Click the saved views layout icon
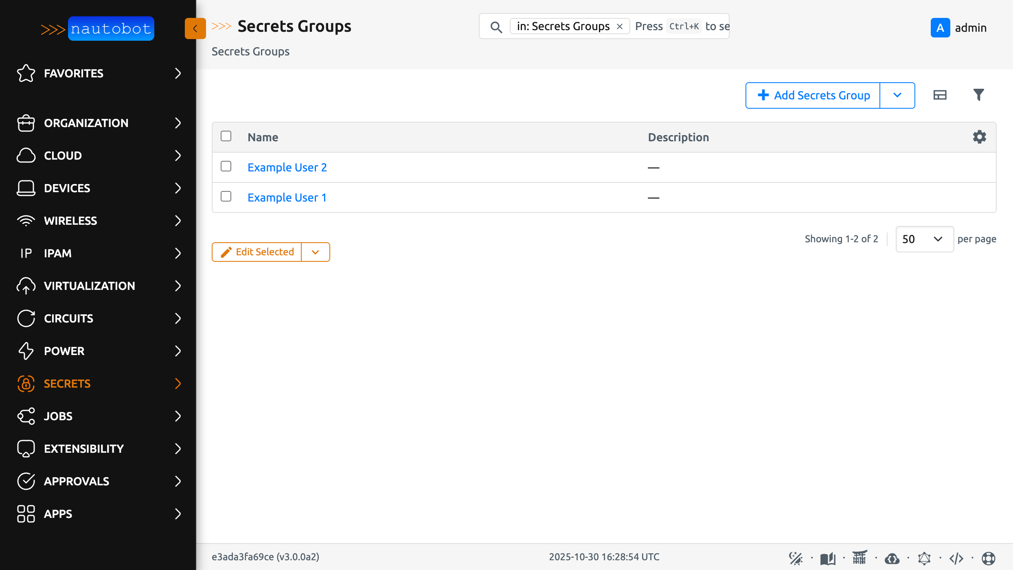The height and width of the screenshot is (570, 1013). pos(940,95)
